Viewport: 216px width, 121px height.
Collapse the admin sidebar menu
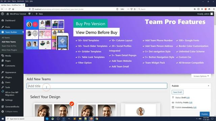(10, 112)
